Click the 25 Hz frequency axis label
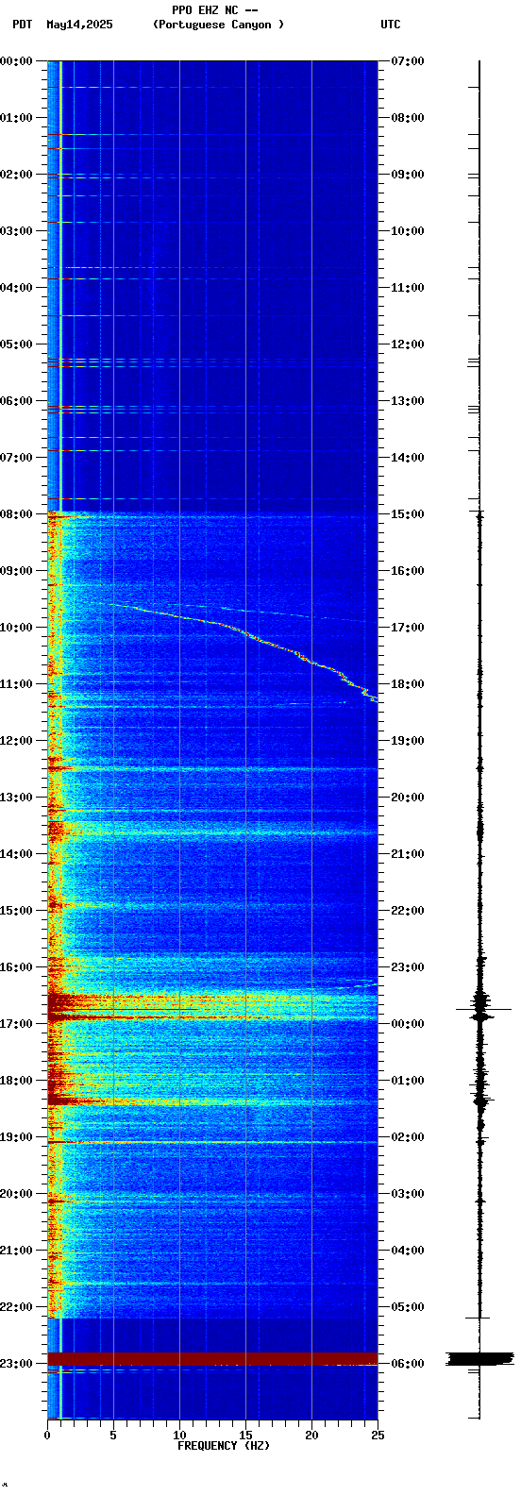521x1495 pixels. pyautogui.click(x=378, y=1436)
